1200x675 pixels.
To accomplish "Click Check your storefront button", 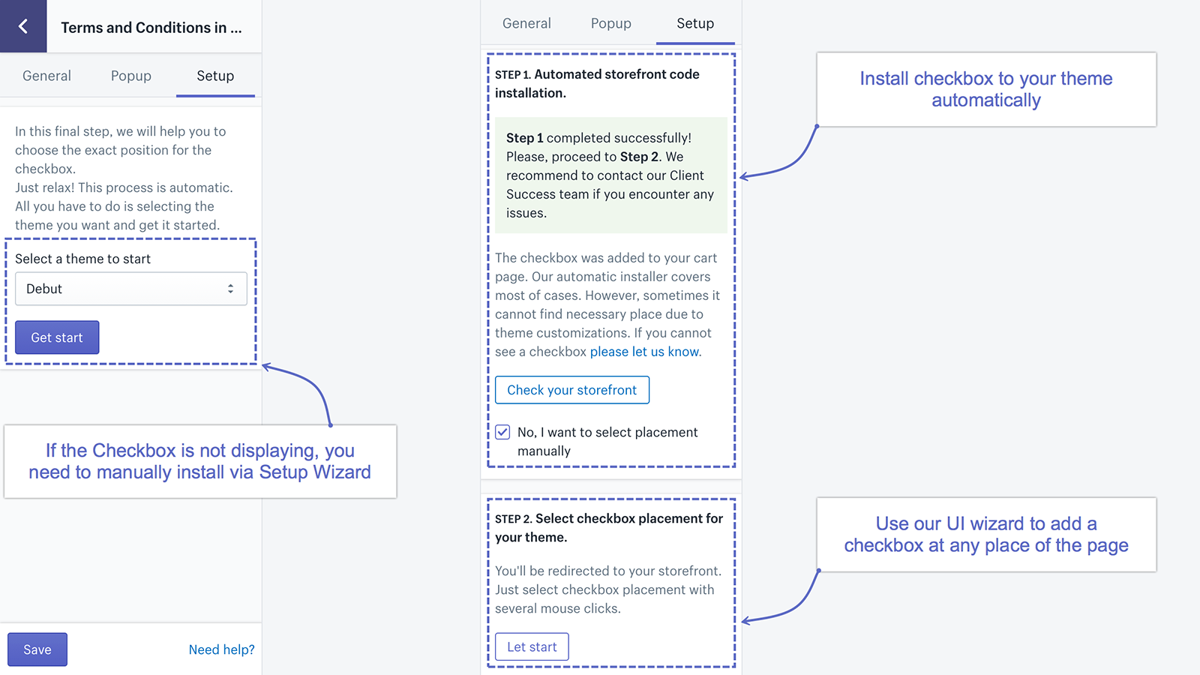I will [x=572, y=390].
